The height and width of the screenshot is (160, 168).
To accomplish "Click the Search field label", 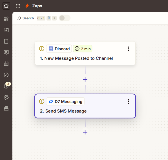I will coord(28,18).
